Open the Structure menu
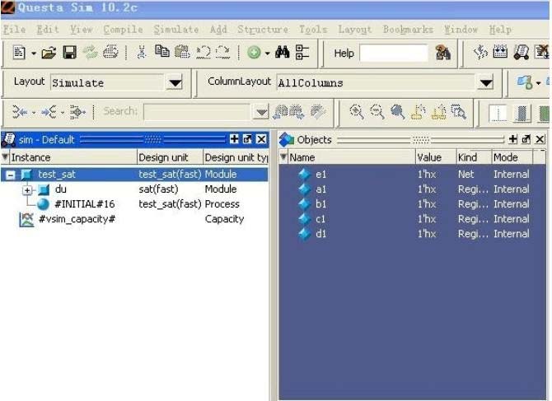The width and height of the screenshot is (552, 401). point(263,30)
